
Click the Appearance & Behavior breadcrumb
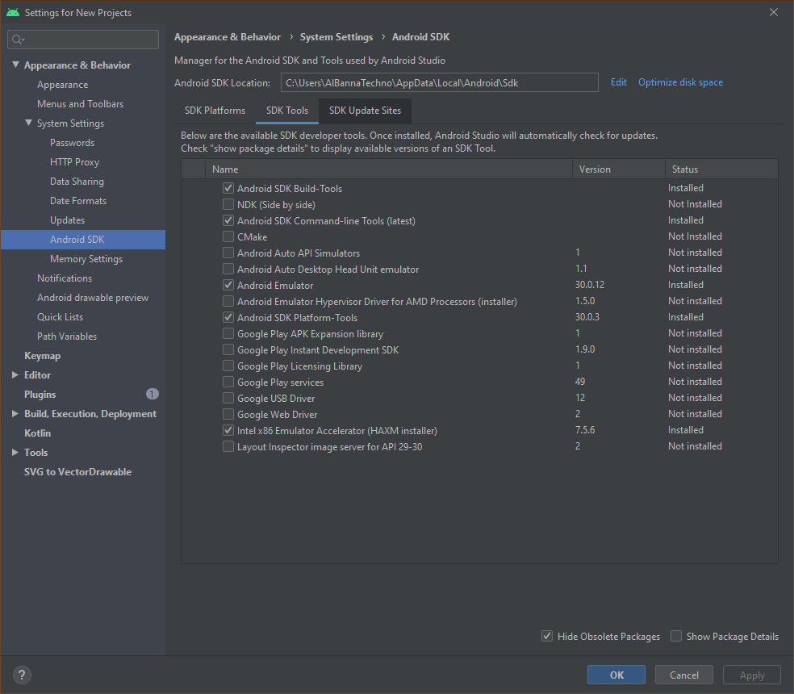[x=228, y=37]
